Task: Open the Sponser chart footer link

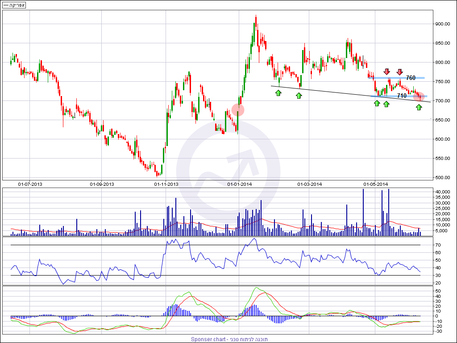Action: point(229,339)
